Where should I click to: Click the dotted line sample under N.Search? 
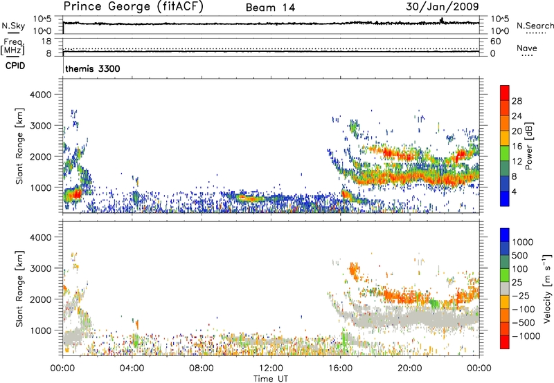(x=535, y=33)
